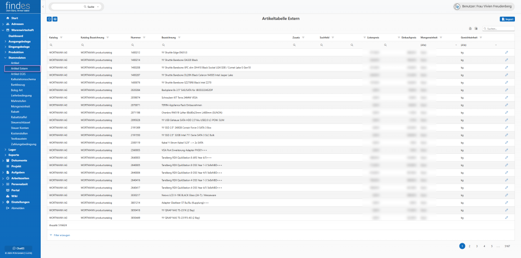The height and width of the screenshot is (258, 521).
Task: Click the user avatar icon at top right
Action: coord(457,6)
